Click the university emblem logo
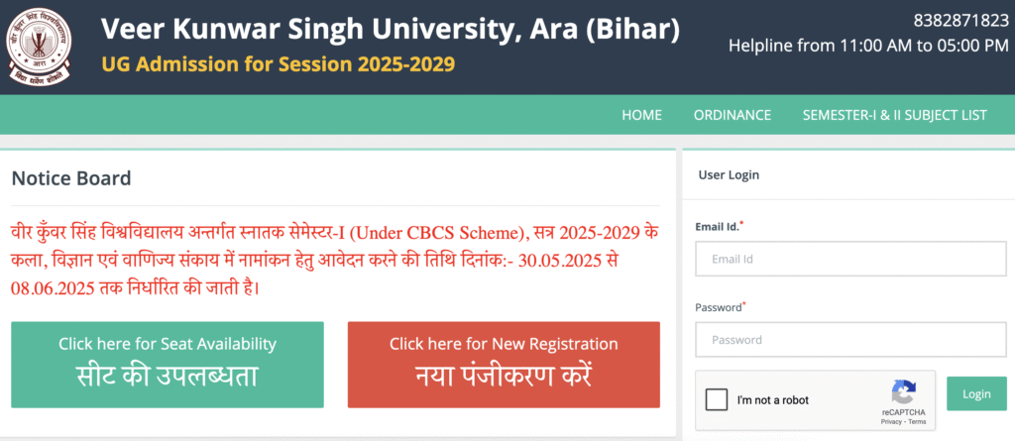Screen dimensions: 1015x441 39,48
